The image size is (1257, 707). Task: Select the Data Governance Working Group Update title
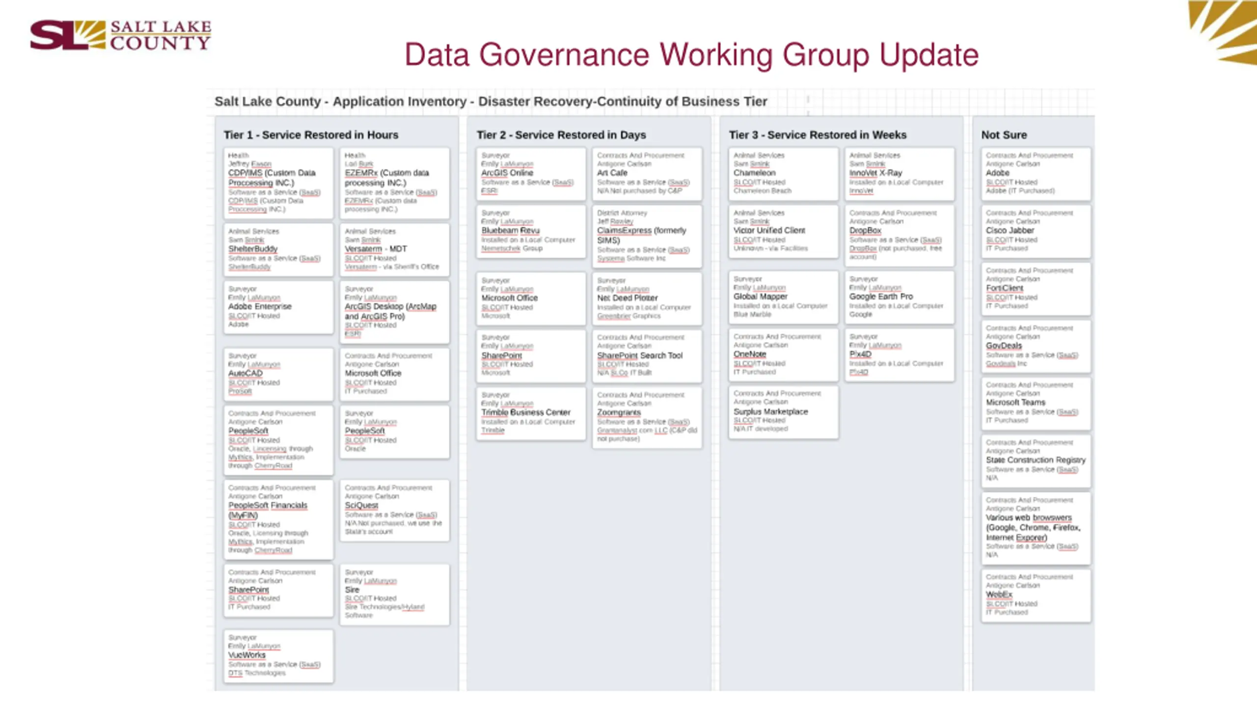coord(691,54)
